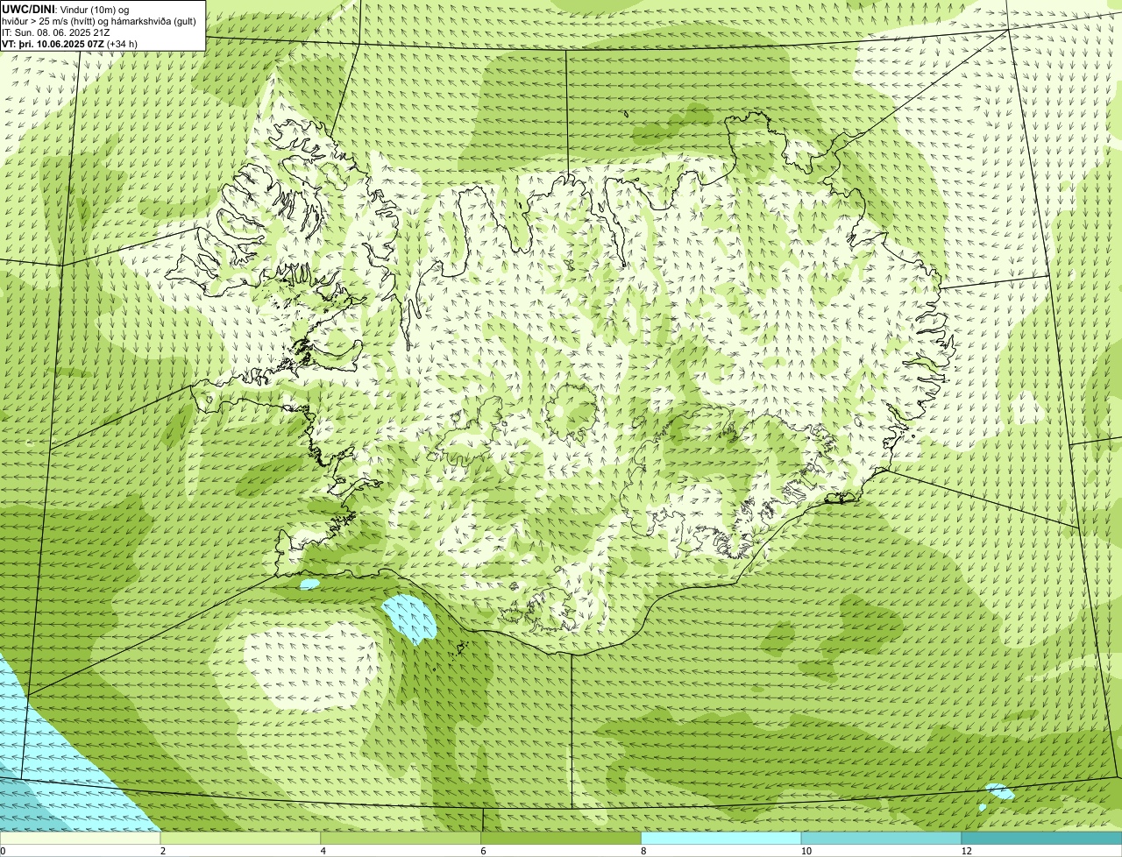
Task: Click the 10–12 m/s teal legend swatch
Action: [881, 838]
